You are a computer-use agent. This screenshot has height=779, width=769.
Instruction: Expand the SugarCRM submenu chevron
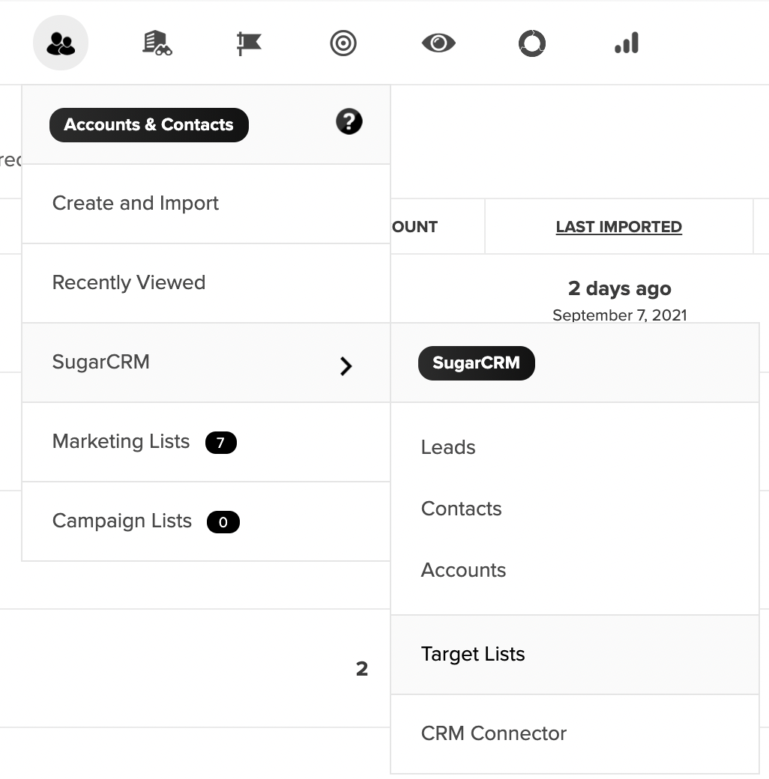click(x=346, y=366)
